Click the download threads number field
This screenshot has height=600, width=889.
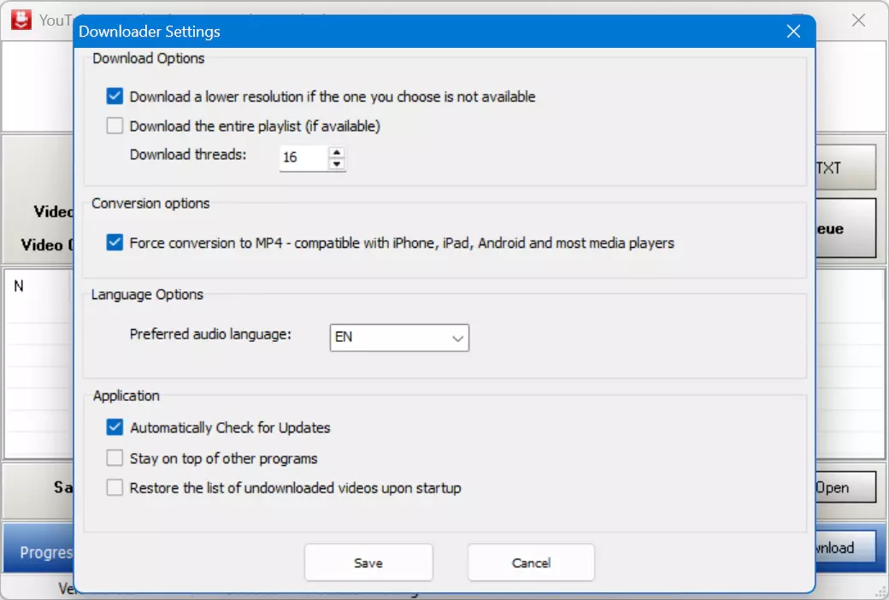click(304, 157)
